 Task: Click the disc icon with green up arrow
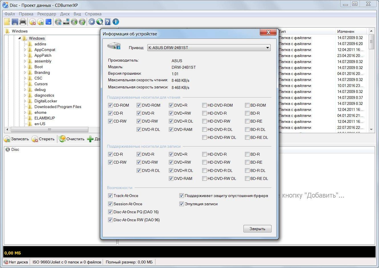click(82, 22)
